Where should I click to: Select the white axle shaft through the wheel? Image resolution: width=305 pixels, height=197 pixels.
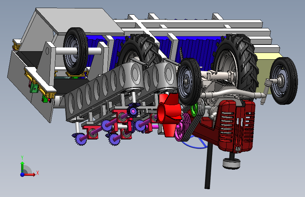click(x=78, y=51)
